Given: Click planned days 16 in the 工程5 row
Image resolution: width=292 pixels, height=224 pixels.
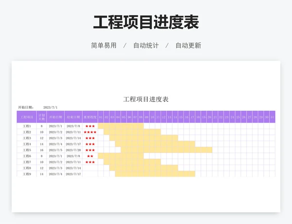Looking at the screenshot, I should point(41,150).
